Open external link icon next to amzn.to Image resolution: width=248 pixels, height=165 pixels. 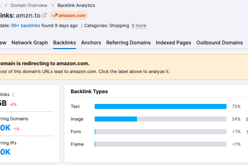(45, 15)
